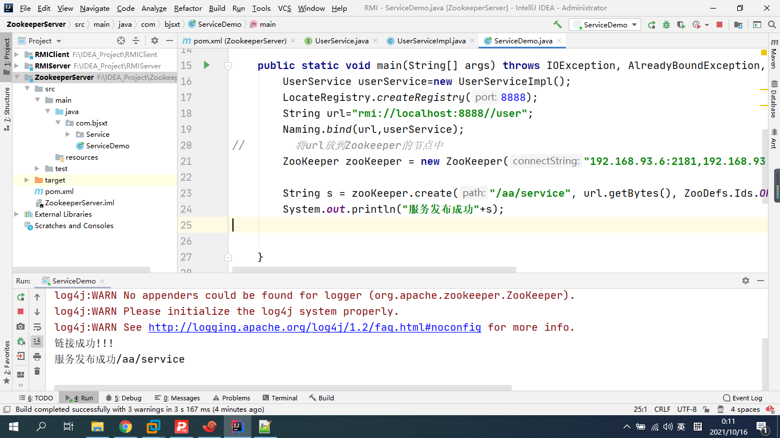Screen dimensions: 780x438
Task: Switch to pom.xml (ZookeeperServer) editor tab
Action: coord(240,40)
